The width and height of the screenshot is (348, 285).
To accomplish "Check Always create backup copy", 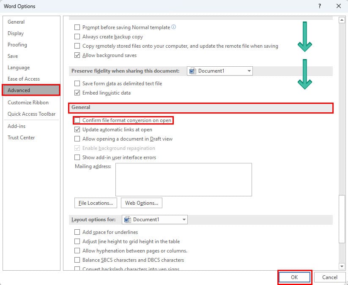I will 77,37.
